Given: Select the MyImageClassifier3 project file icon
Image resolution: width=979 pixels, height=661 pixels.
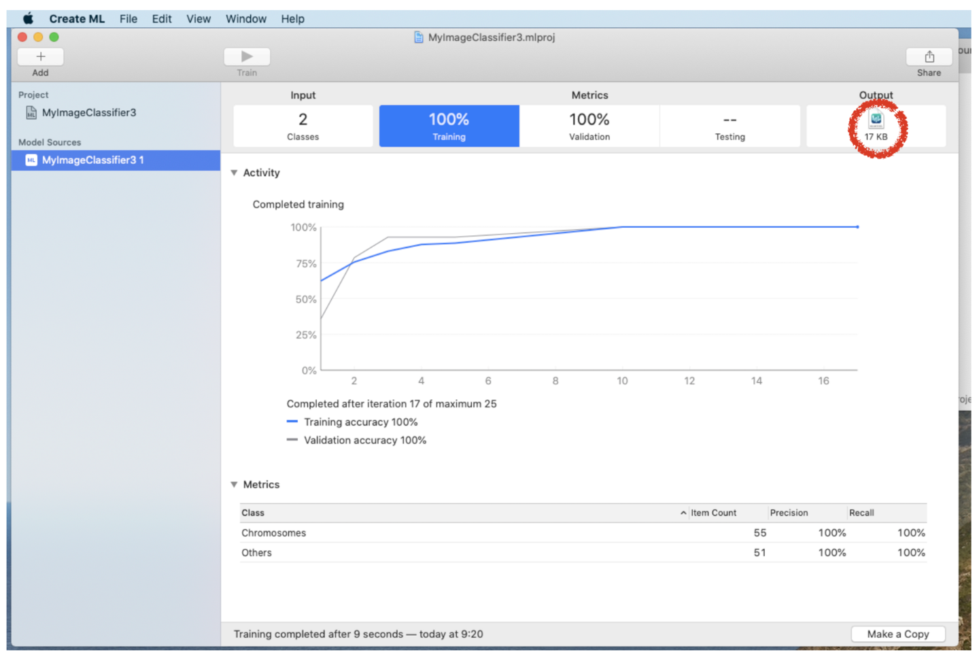Looking at the screenshot, I should (x=31, y=113).
